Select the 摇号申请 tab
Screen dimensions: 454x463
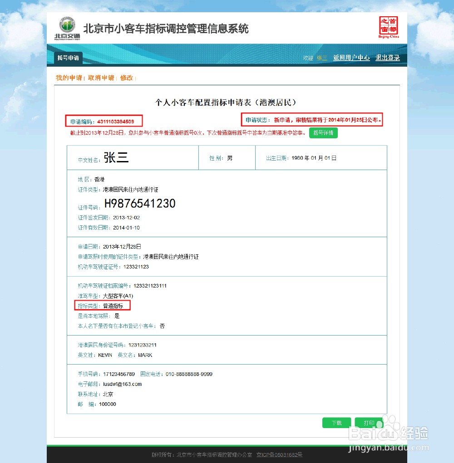tap(68, 58)
